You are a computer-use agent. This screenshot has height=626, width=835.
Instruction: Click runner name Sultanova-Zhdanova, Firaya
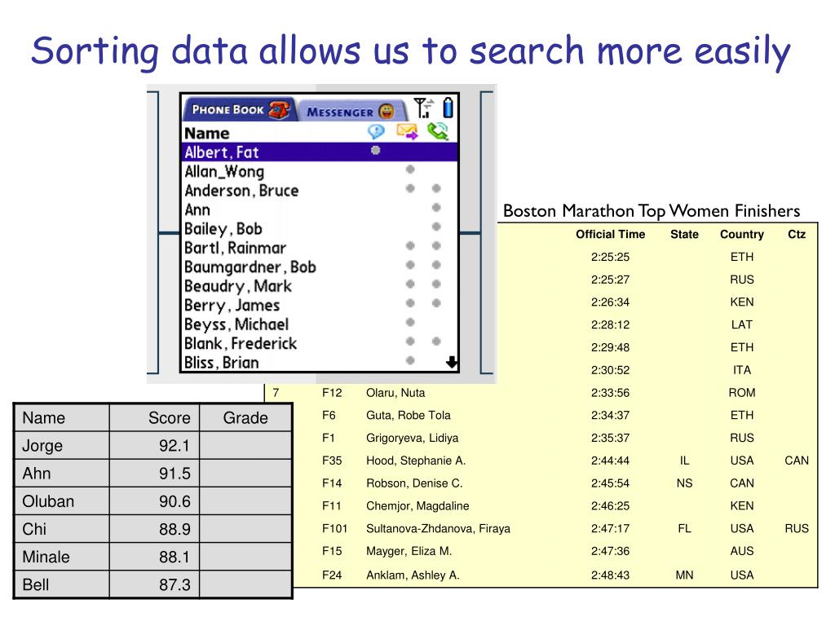coord(438,528)
